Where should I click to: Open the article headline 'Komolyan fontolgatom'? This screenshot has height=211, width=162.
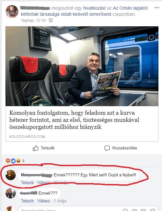click(74, 120)
